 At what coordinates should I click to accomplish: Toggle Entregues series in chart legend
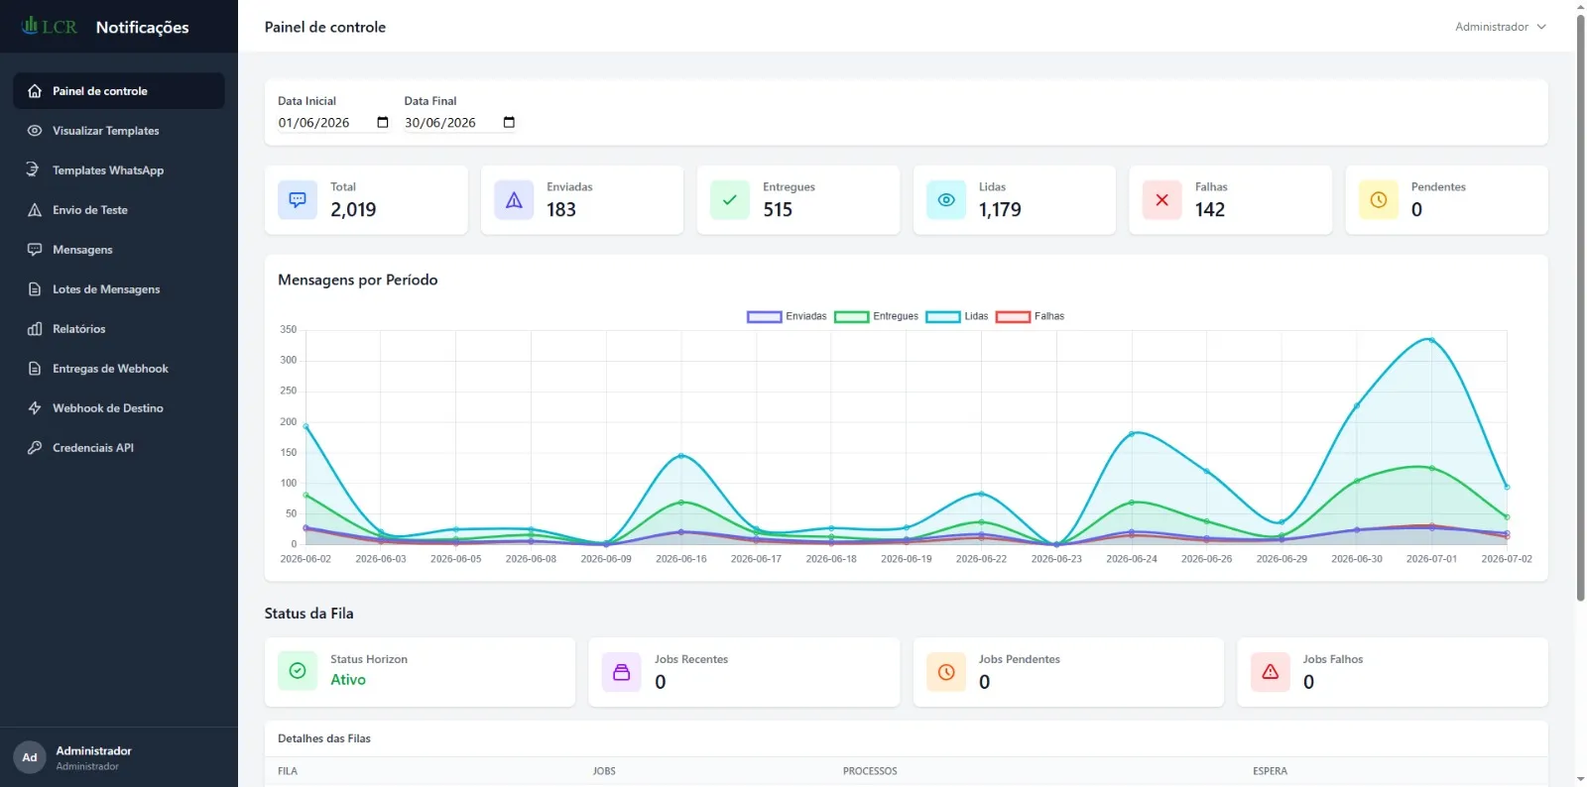pos(877,317)
